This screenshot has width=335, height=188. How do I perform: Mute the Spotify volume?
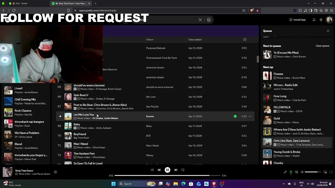[x=302, y=172]
